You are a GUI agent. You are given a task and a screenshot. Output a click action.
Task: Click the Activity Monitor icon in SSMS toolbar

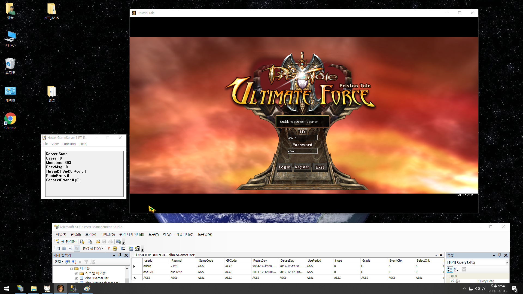[118, 241]
